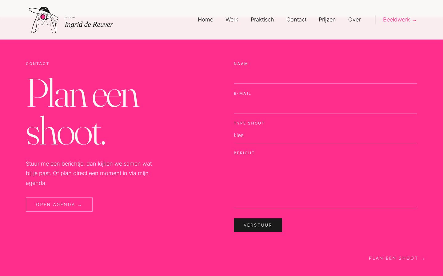This screenshot has width=443, height=276.
Task: Open the Prijzen page
Action: point(327,20)
